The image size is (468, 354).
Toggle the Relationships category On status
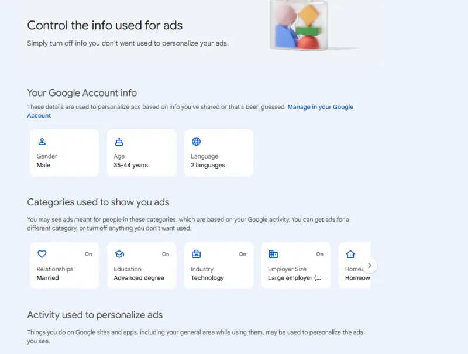[88, 254]
